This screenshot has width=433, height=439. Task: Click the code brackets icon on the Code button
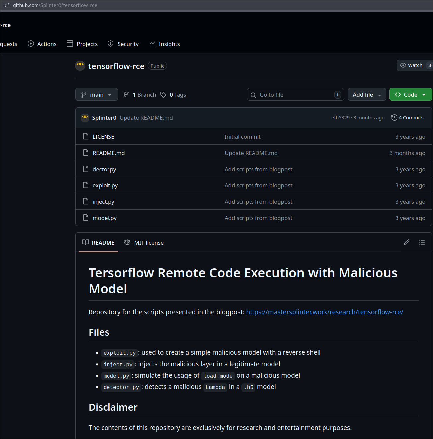(397, 95)
